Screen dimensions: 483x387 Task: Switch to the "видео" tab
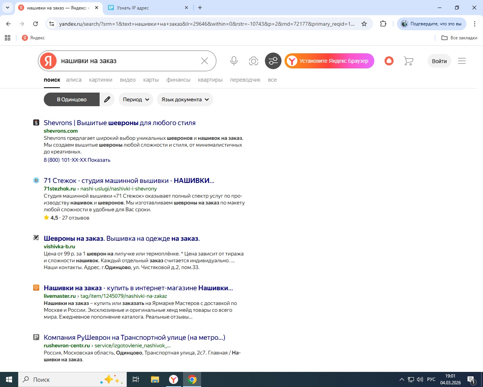pos(128,80)
